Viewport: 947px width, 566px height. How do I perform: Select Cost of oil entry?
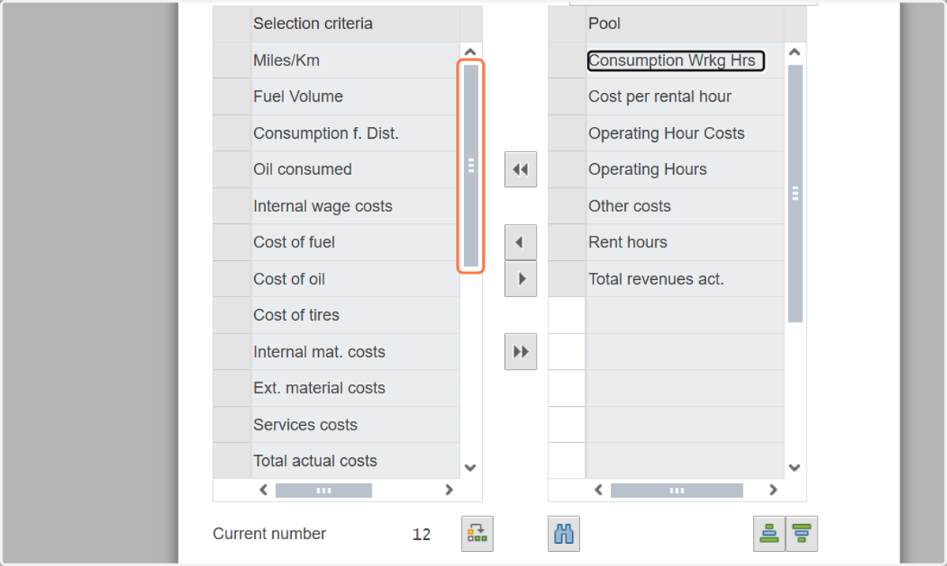[355, 279]
